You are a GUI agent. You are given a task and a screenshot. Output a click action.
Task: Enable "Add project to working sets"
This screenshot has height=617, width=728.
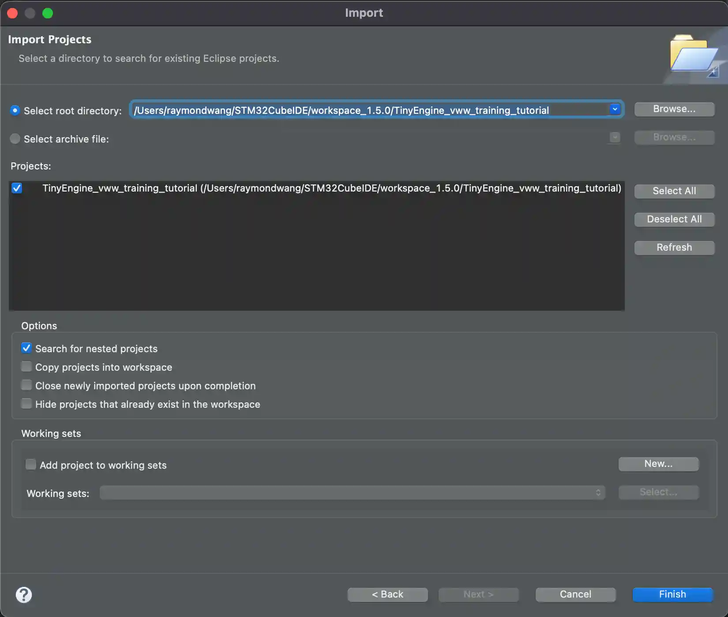pos(30,464)
